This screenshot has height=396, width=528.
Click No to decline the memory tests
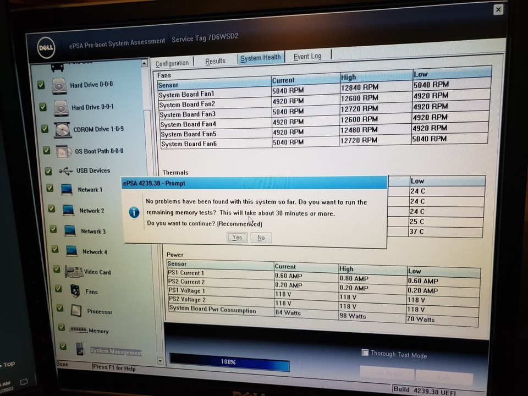(x=261, y=237)
